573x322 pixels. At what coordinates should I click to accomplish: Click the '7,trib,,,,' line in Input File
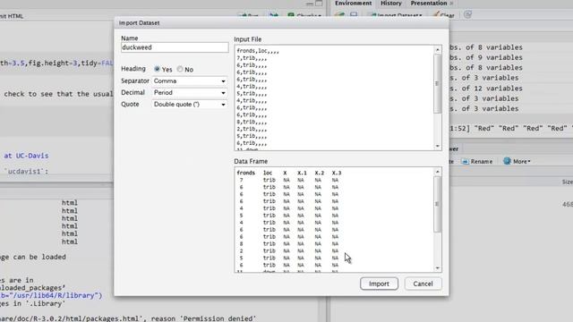[252, 58]
